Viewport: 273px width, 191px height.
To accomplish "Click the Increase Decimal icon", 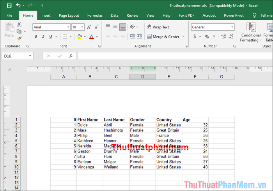I will click(x=223, y=37).
